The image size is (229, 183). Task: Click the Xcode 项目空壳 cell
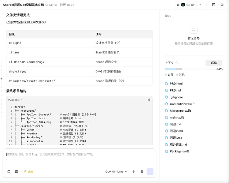[123, 62]
